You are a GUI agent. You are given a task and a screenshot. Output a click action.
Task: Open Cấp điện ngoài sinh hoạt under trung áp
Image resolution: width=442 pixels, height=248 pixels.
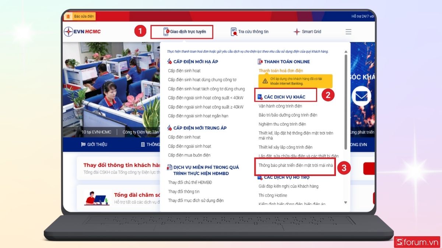point(190,146)
